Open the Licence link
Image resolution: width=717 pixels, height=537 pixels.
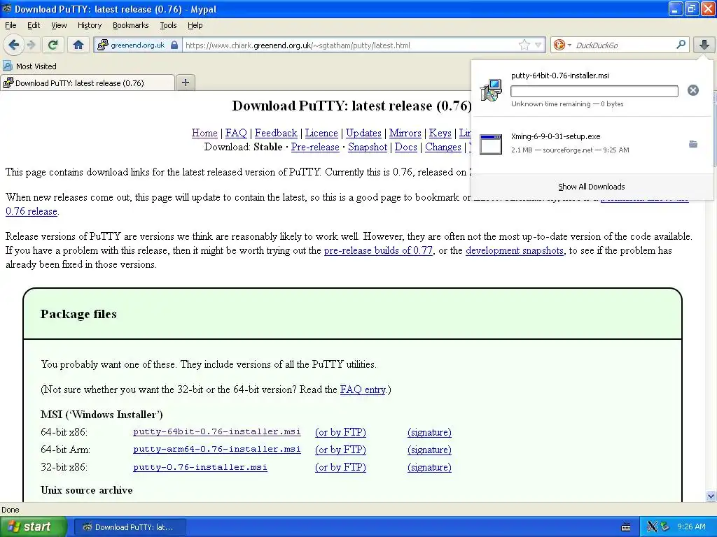pos(321,133)
